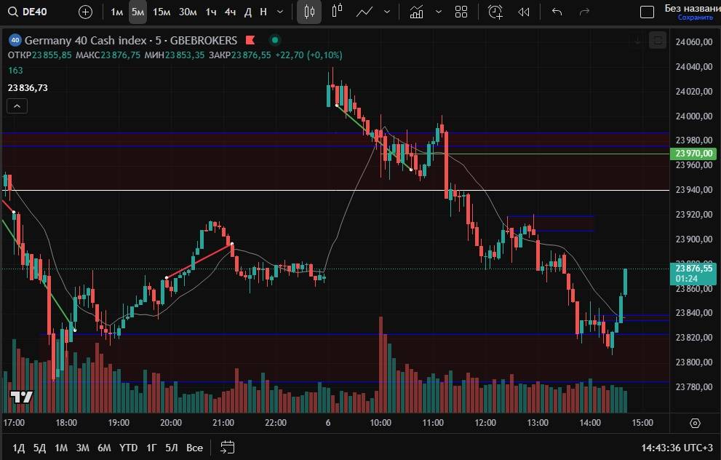Start bar replay with the rewind icon
721x460 pixels.
(x=523, y=12)
